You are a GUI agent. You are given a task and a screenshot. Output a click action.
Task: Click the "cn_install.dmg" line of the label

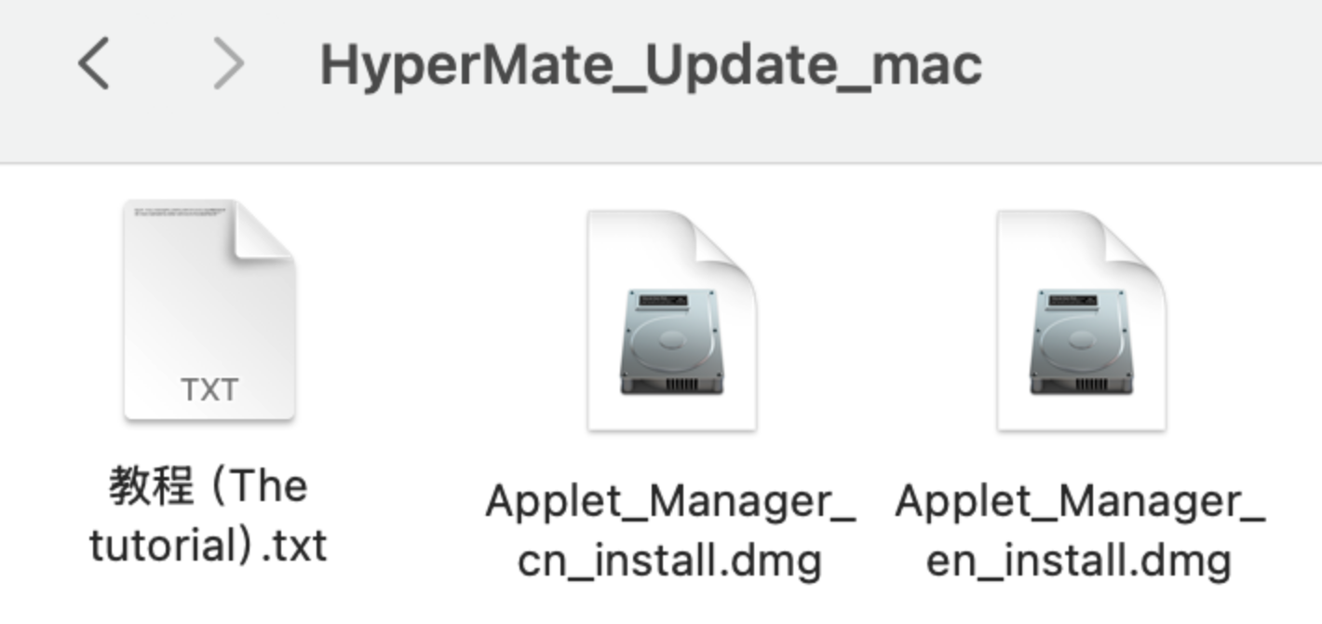pyautogui.click(x=670, y=561)
